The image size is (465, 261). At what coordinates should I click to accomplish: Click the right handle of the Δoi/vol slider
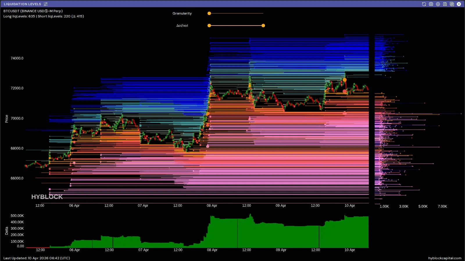[x=263, y=26]
